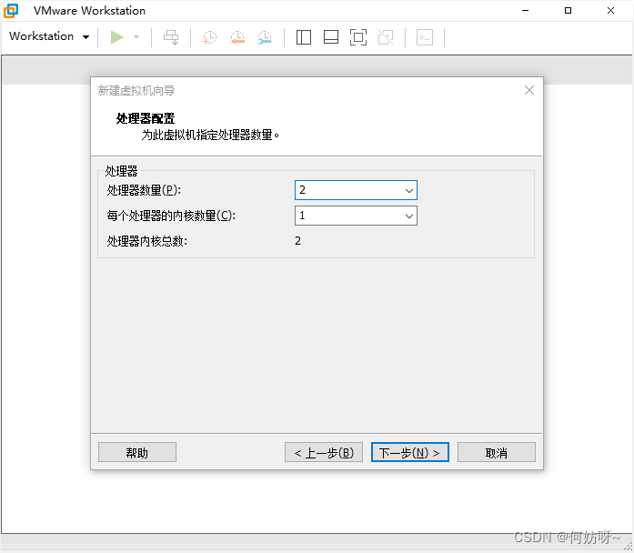Viewport: 634px width, 553px height.
Task: Click the 处理器内核总数 label
Action: tap(147, 241)
